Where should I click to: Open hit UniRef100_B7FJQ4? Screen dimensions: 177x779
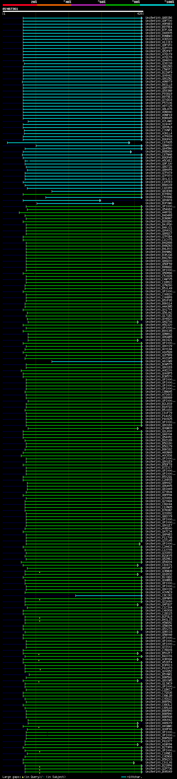(x=158, y=30)
